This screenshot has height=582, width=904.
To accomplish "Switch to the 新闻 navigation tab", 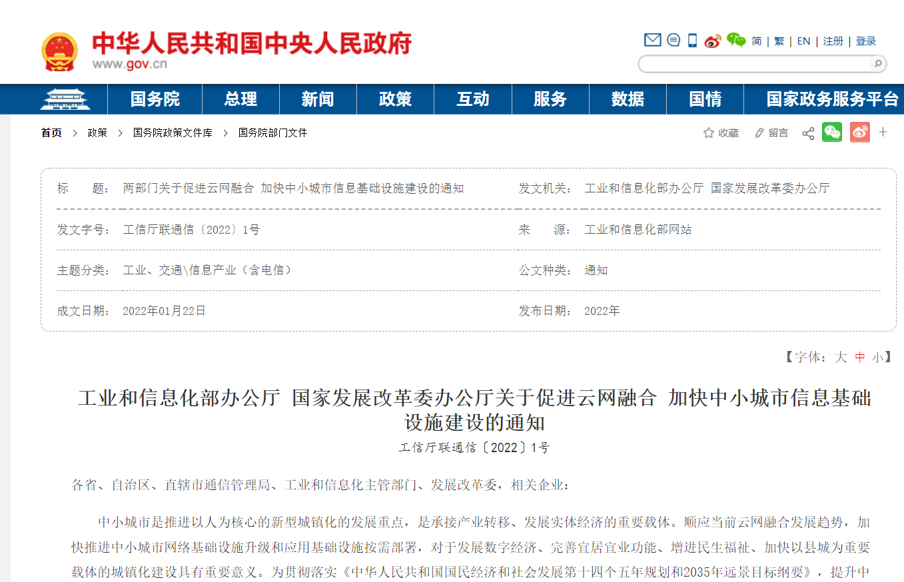I will click(x=318, y=99).
